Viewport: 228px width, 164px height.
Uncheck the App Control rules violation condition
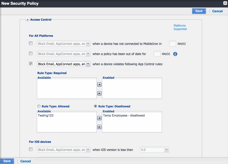pyautogui.click(x=31, y=63)
